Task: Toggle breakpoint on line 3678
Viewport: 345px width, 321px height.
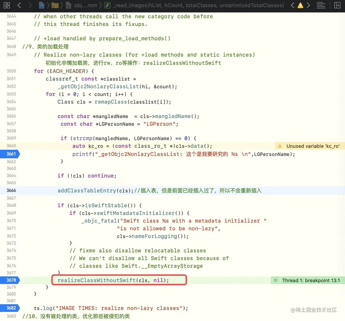Action: [10, 280]
